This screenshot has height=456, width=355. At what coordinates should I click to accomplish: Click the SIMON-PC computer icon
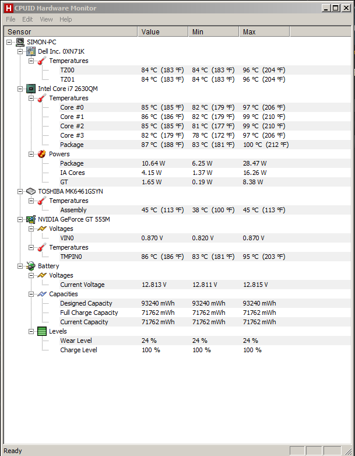pos(20,42)
